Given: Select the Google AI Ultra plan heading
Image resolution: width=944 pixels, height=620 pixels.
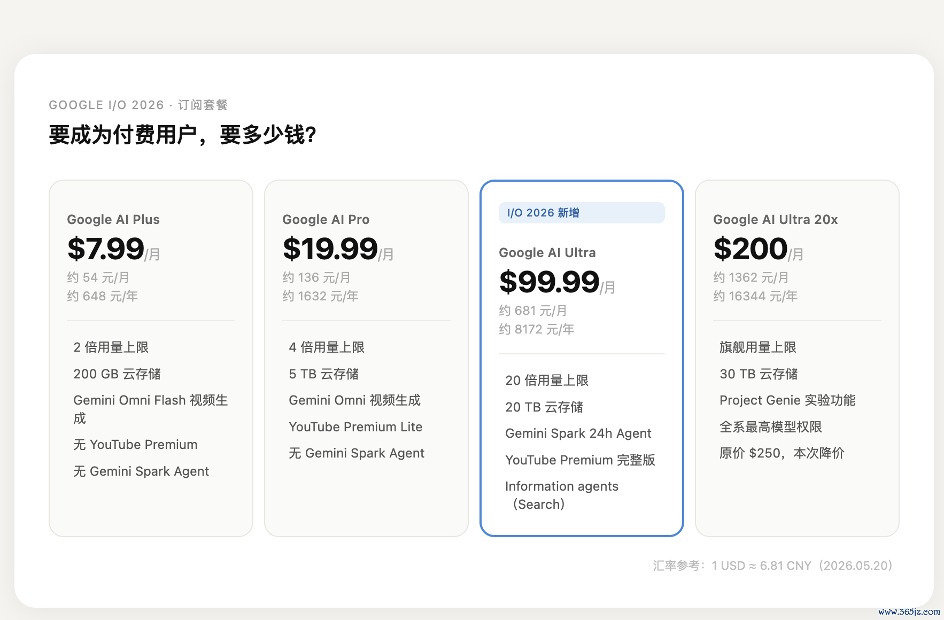Looking at the screenshot, I should tap(547, 253).
